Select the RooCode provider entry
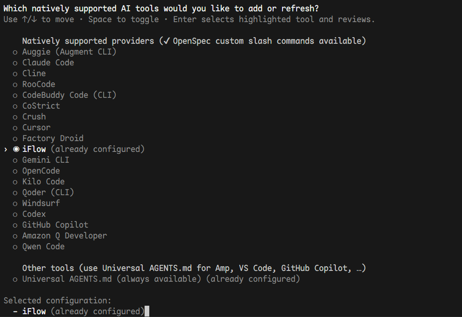The image size is (462, 317). 39,84
